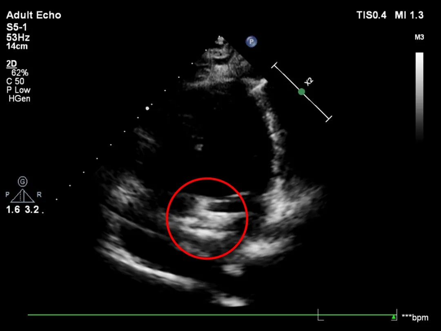Click the blue P orientation marker
The height and width of the screenshot is (331, 441).
click(x=252, y=41)
